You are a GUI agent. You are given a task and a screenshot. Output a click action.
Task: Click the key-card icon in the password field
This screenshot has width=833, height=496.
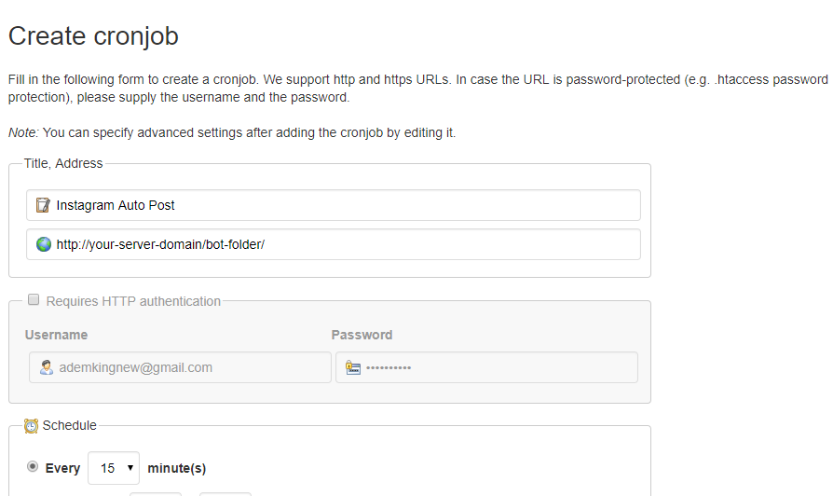click(x=353, y=367)
